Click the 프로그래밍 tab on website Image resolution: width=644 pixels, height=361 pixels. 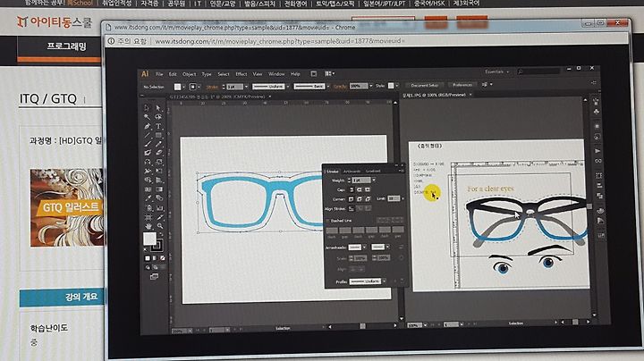coord(66,46)
